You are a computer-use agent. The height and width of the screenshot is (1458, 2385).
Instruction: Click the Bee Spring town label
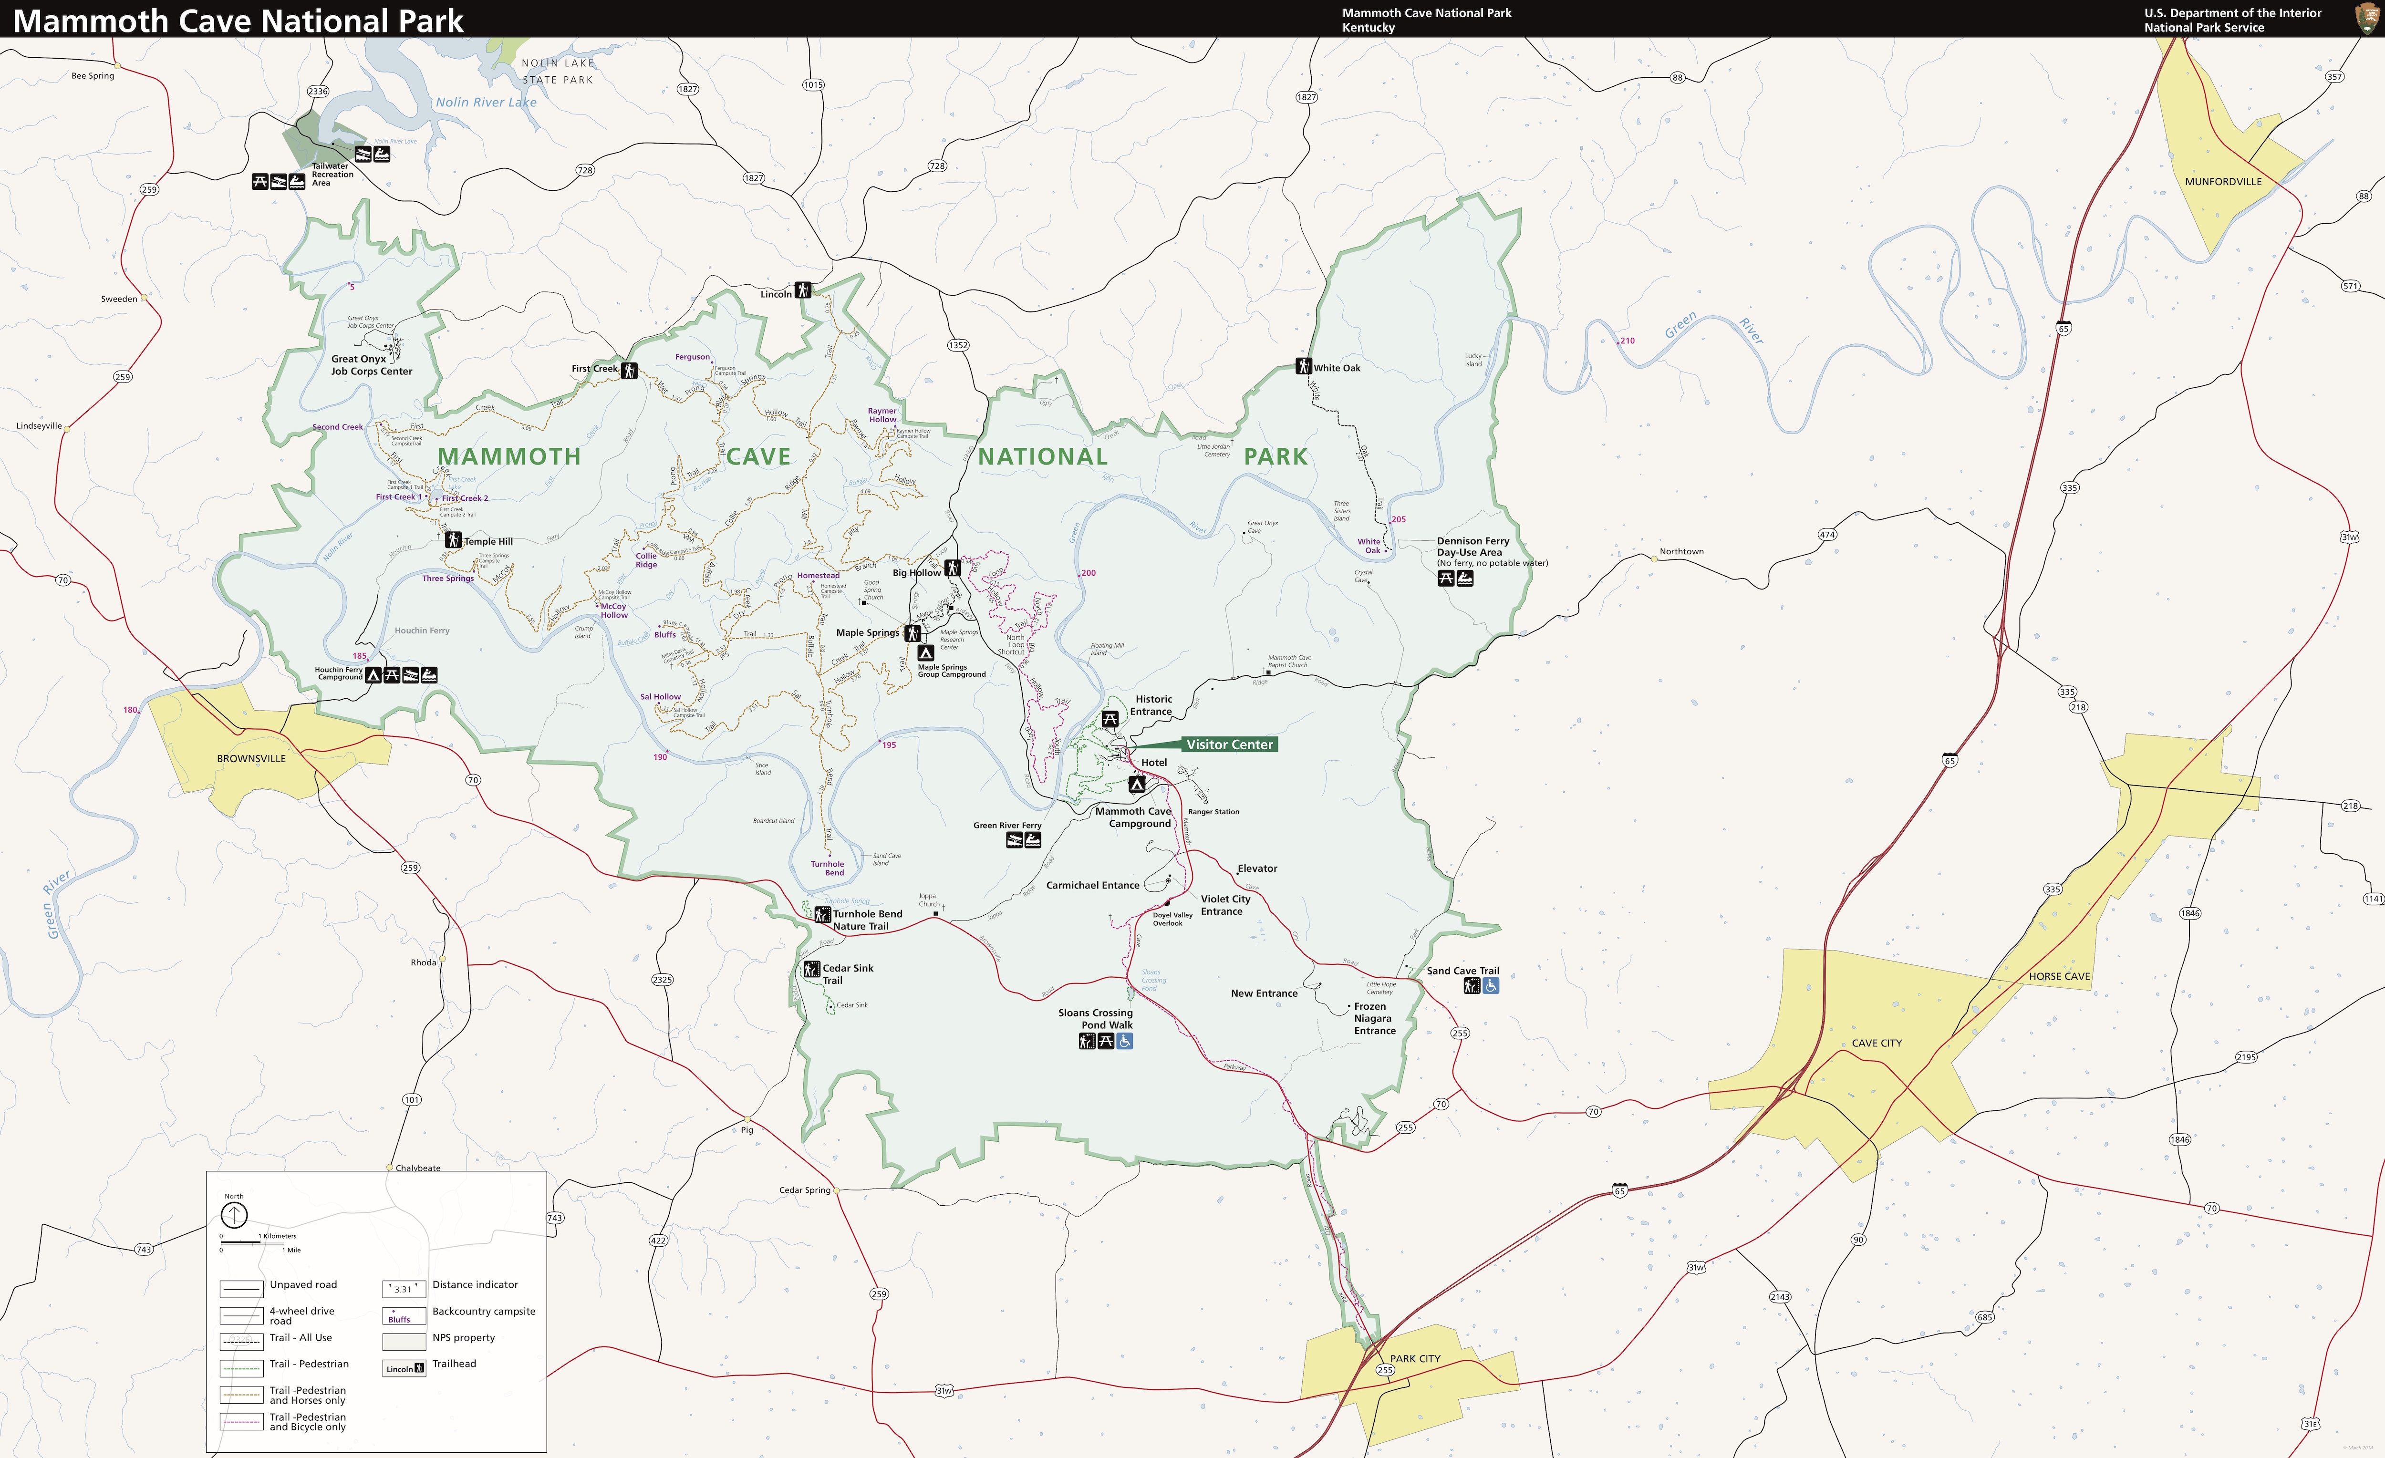(93, 75)
